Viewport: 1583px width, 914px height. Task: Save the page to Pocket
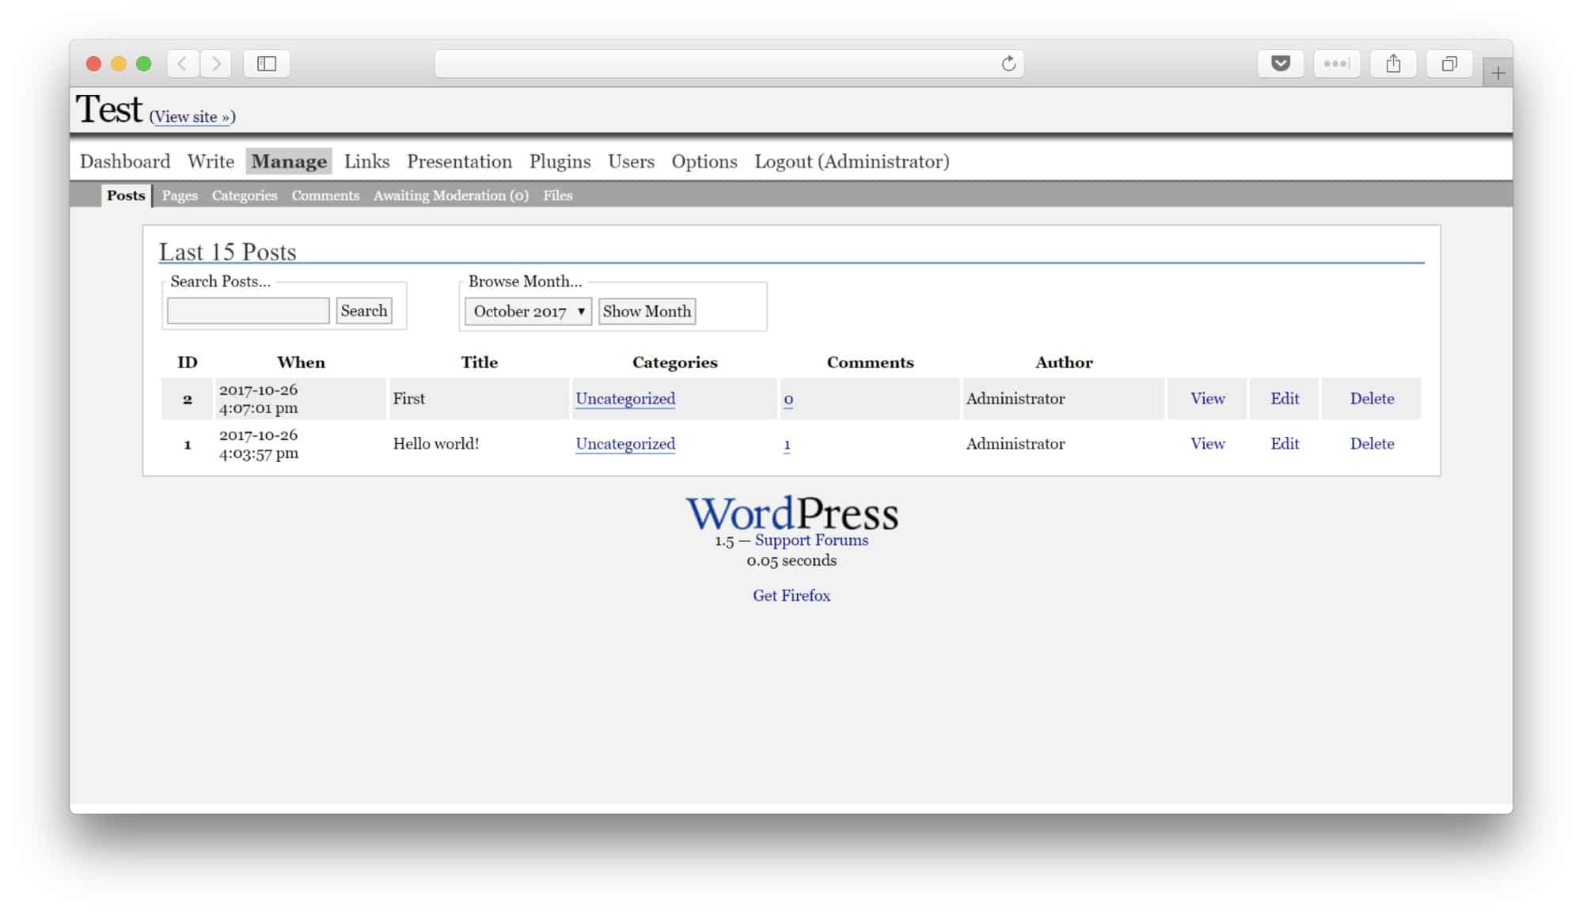click(x=1280, y=63)
